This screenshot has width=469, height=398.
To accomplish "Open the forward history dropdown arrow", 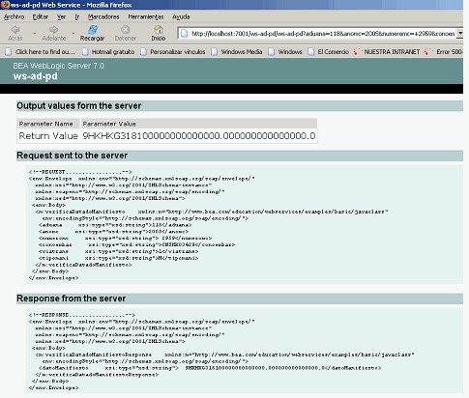I will [x=73, y=33].
